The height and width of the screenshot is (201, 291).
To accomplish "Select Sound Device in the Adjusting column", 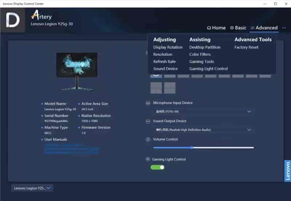I will (x=165, y=69).
